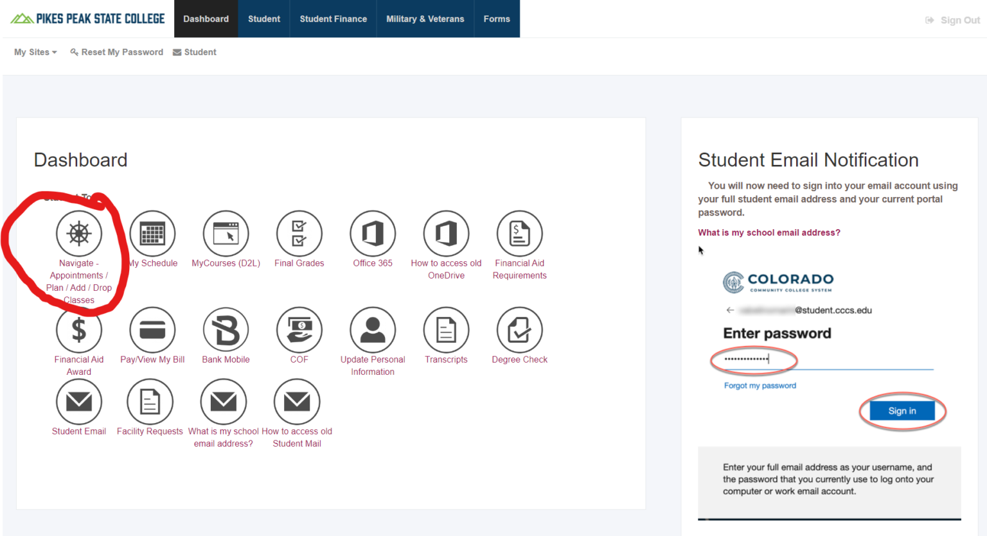Switch to the Student Finance tab
The height and width of the screenshot is (536, 987).
pyautogui.click(x=333, y=19)
